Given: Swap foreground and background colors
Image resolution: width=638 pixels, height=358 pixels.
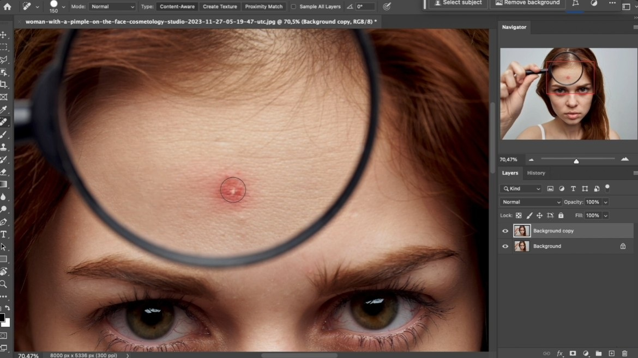Looking at the screenshot, I should 8,308.
